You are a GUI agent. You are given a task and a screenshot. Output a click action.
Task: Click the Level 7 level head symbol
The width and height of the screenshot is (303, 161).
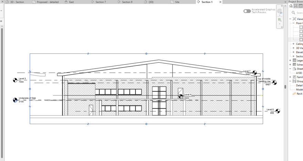pos(255,73)
